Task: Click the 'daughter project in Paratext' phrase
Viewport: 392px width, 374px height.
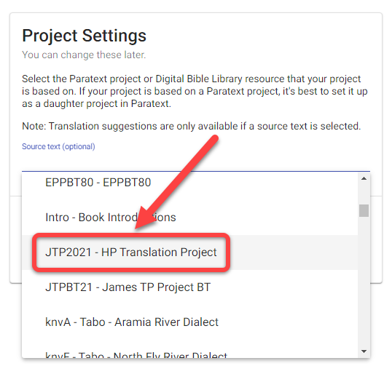Action: [107, 103]
